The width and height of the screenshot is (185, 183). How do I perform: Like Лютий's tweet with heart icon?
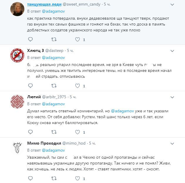pos(78,132)
